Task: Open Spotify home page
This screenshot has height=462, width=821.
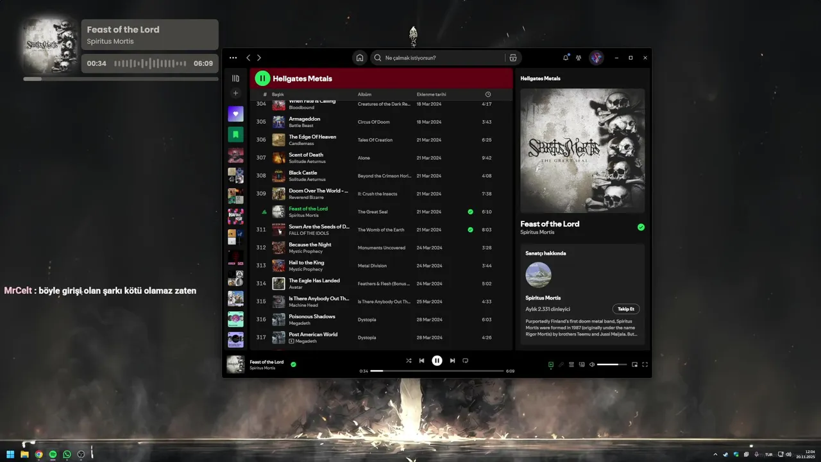Action: (360, 58)
